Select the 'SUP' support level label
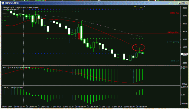 point(174,61)
